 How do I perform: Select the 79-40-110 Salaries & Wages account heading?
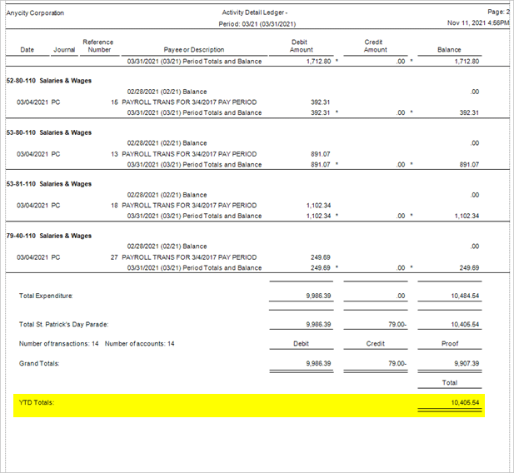(x=49, y=236)
